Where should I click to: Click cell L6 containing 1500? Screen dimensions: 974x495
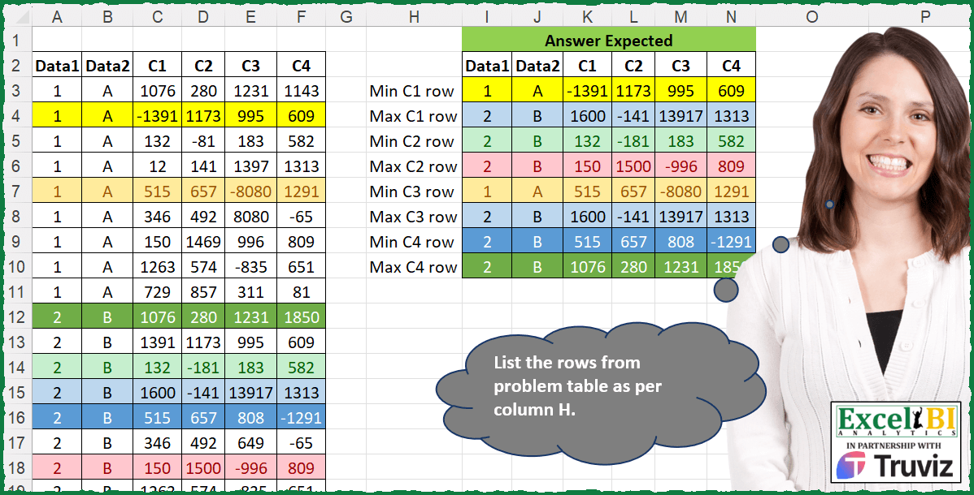633,166
